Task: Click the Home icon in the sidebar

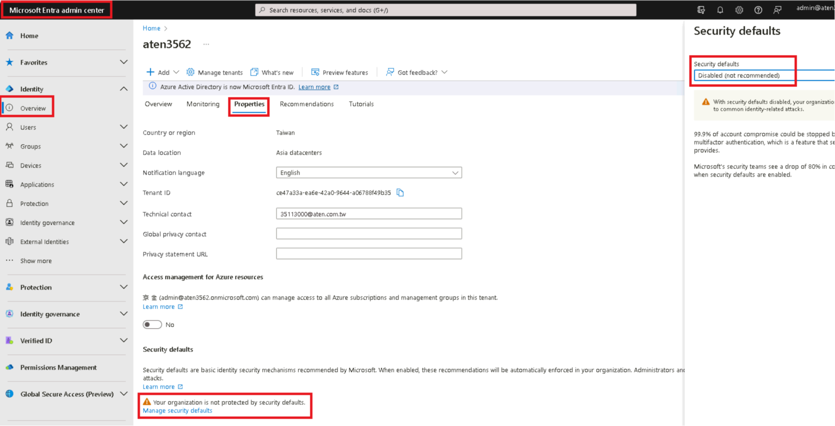Action: [10, 35]
